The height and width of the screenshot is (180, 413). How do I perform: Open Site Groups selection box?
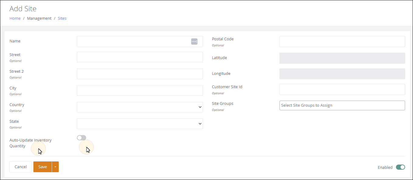click(x=342, y=105)
